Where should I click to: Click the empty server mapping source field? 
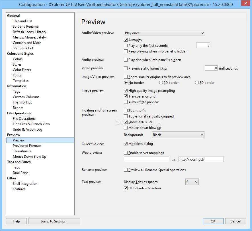tap(146, 159)
